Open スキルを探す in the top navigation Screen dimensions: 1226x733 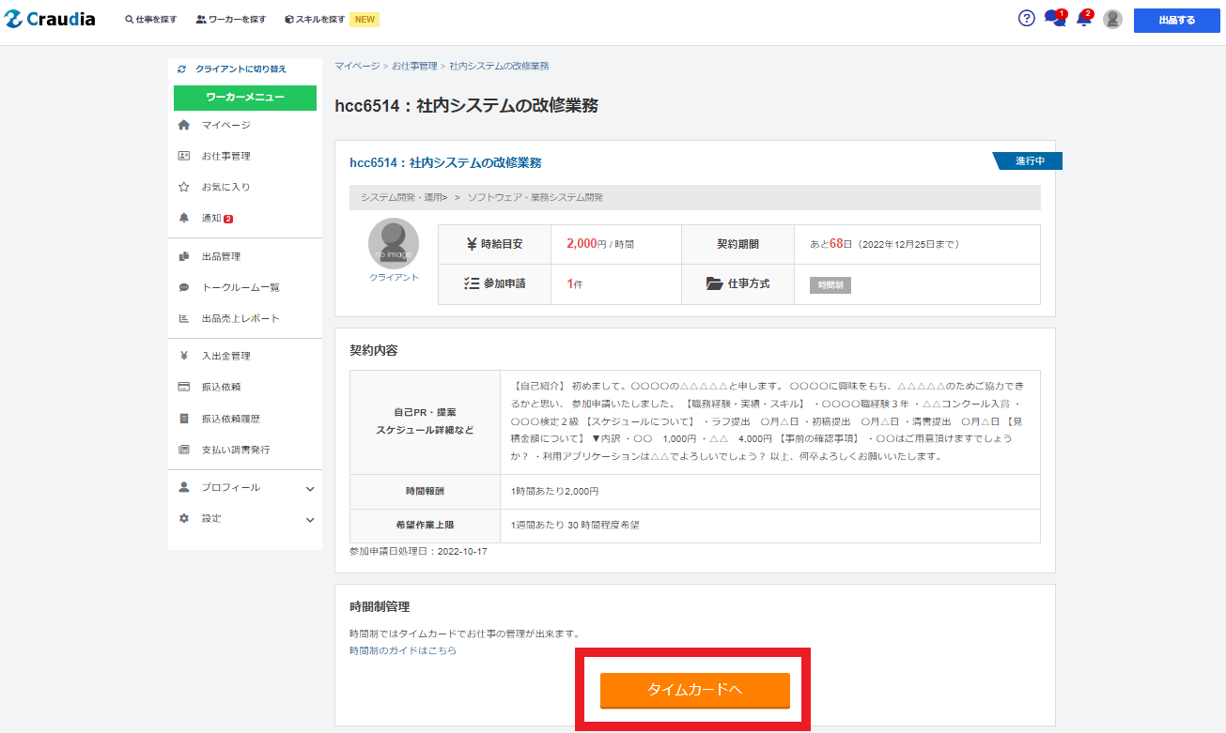pyautogui.click(x=315, y=20)
